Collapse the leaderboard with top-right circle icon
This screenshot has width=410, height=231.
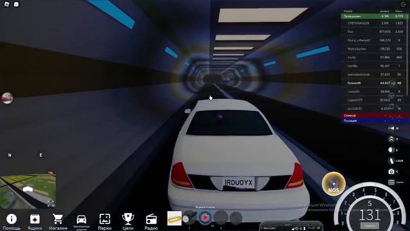click(x=403, y=4)
